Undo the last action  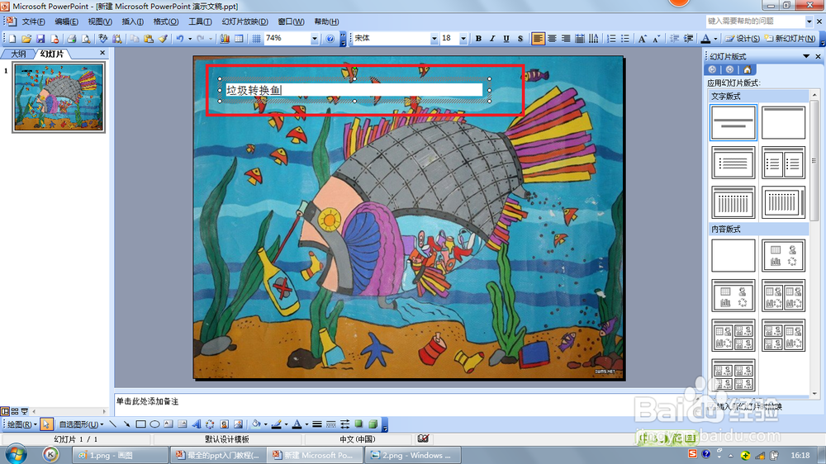click(x=180, y=39)
